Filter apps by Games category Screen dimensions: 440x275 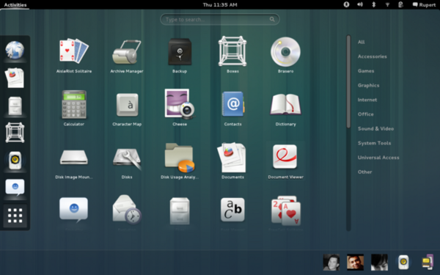point(366,71)
